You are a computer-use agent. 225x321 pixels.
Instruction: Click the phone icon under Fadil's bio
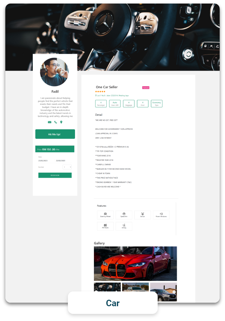pyautogui.click(x=56, y=122)
